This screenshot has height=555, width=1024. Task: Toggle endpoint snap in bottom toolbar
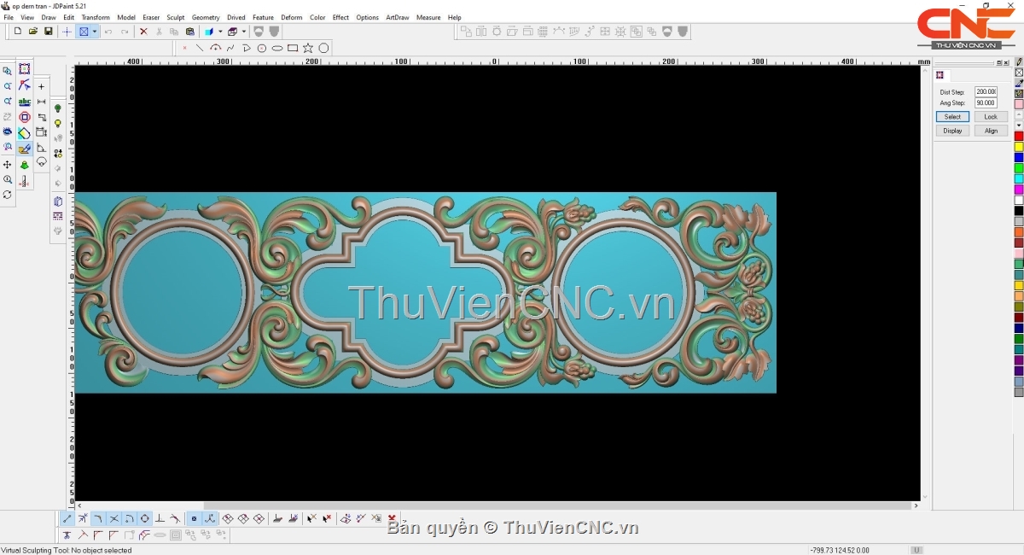click(x=67, y=518)
